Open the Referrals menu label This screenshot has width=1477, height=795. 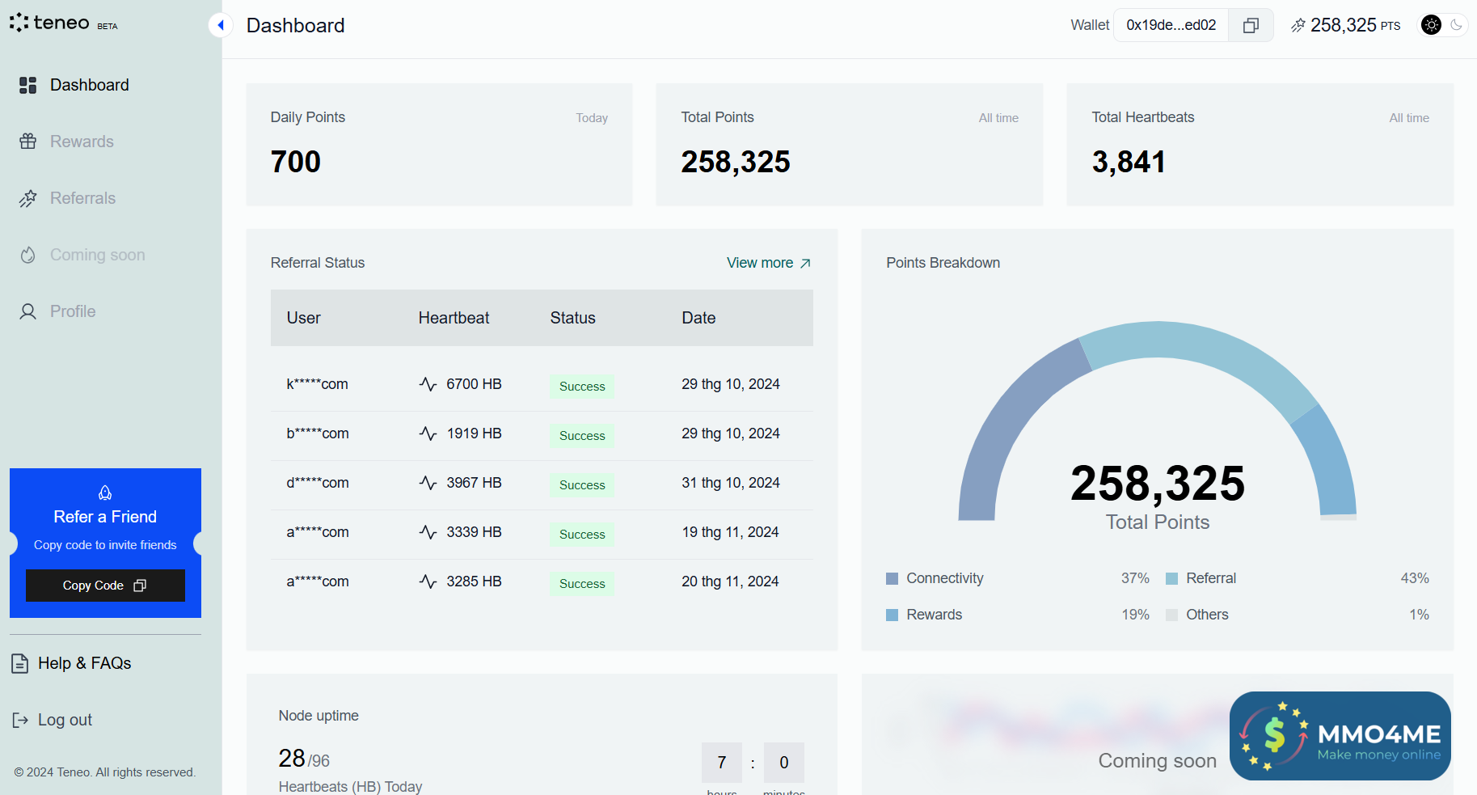tap(82, 198)
